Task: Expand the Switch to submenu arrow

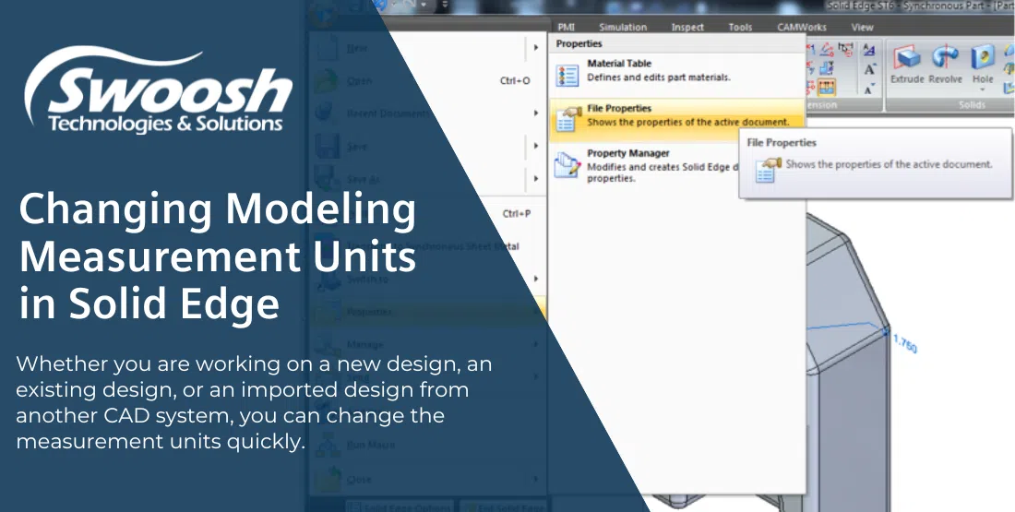Action: click(536, 279)
